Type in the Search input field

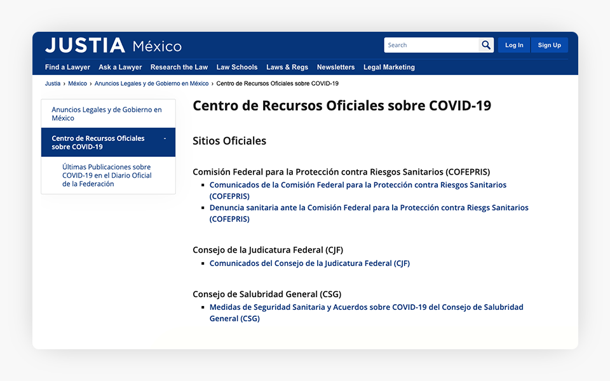[x=431, y=45]
